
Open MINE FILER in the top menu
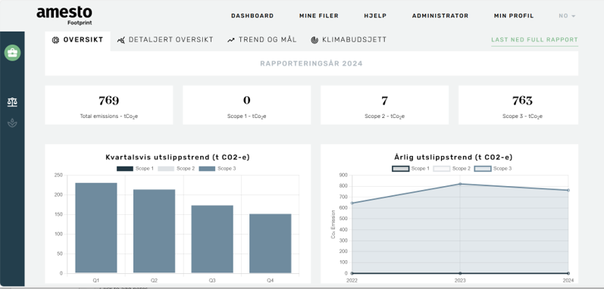tap(319, 16)
